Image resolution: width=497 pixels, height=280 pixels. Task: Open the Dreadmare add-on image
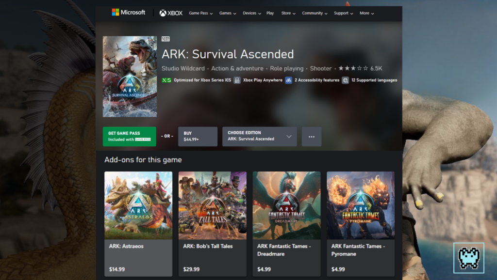tap(286, 205)
